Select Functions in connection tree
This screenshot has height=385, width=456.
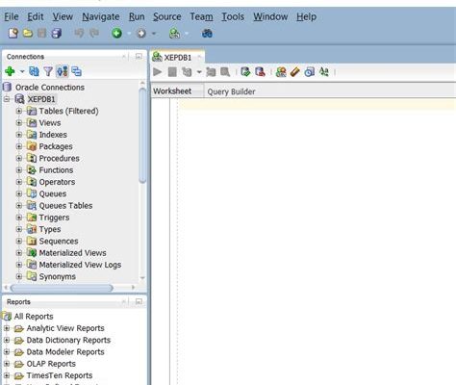click(56, 170)
